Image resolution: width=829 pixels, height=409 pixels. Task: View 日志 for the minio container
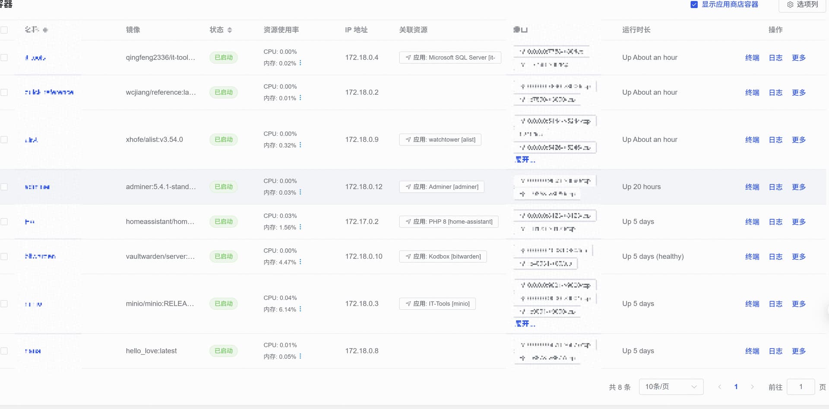tap(775, 304)
